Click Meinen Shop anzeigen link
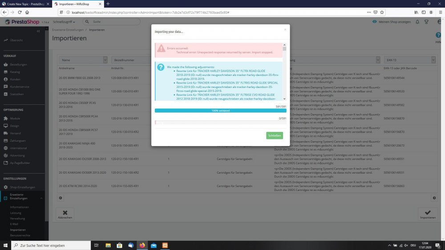Image resolution: width=445 pixels, height=250 pixels. click(391, 22)
